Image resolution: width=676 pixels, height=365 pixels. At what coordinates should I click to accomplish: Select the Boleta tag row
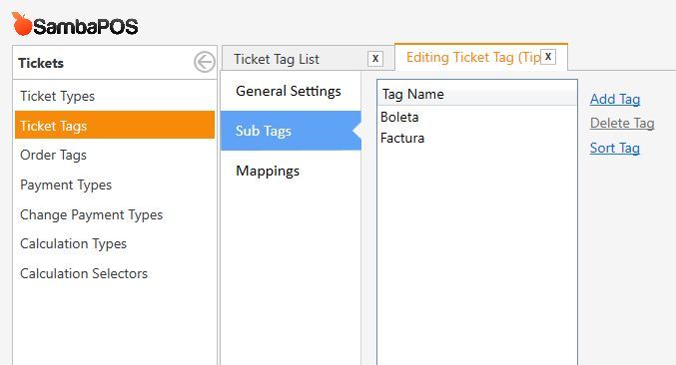477,117
